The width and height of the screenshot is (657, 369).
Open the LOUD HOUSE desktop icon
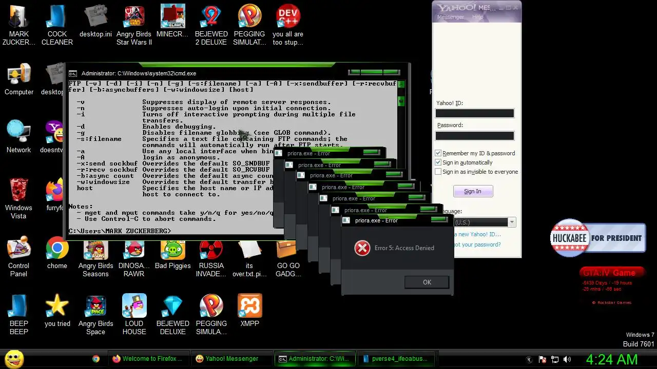[134, 315]
